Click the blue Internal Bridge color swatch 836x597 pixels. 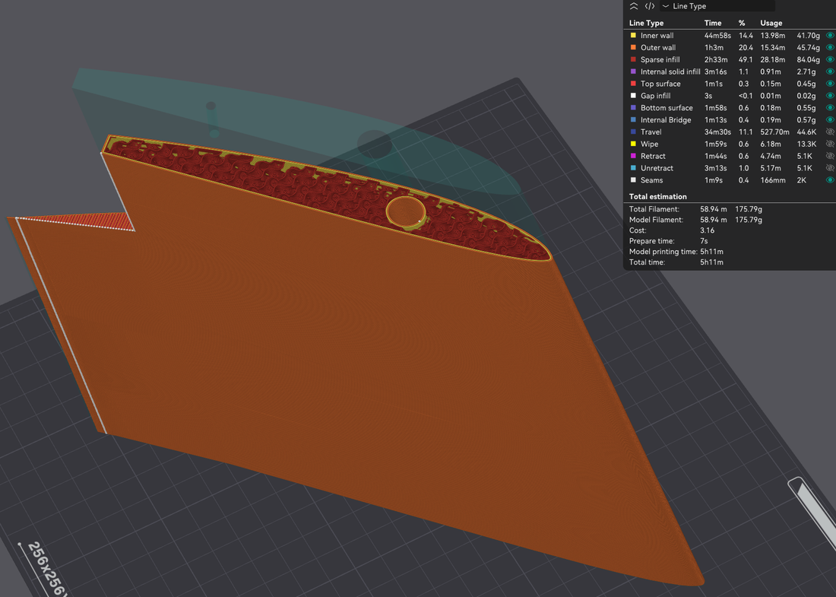pos(633,120)
